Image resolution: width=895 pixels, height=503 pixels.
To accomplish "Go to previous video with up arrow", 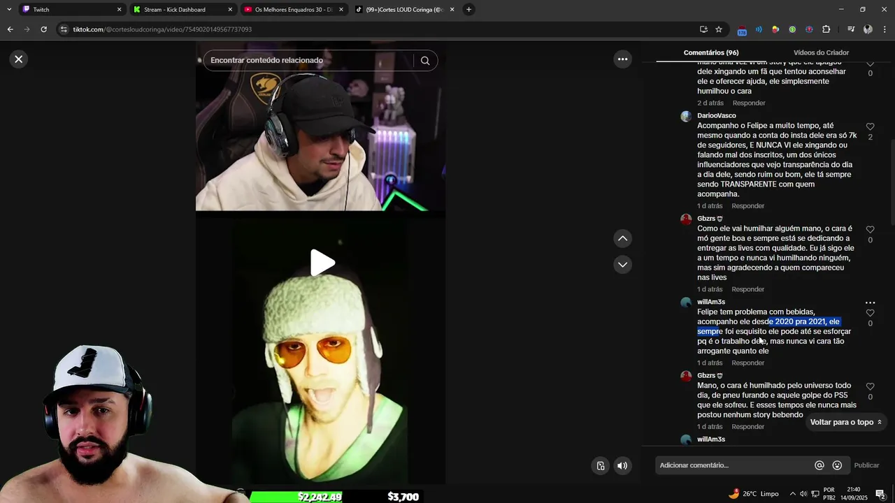I will pyautogui.click(x=622, y=239).
